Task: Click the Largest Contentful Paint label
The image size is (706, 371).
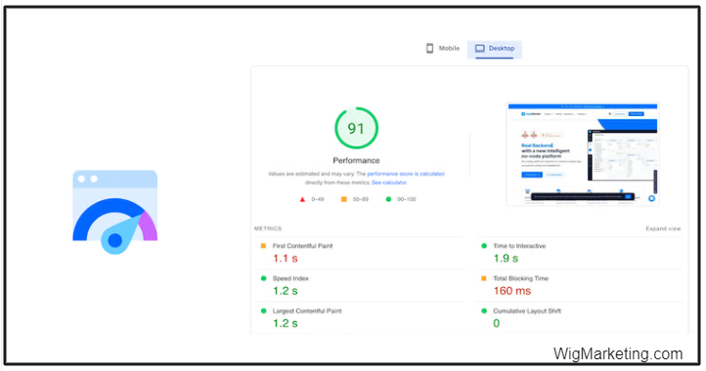Action: [307, 310]
